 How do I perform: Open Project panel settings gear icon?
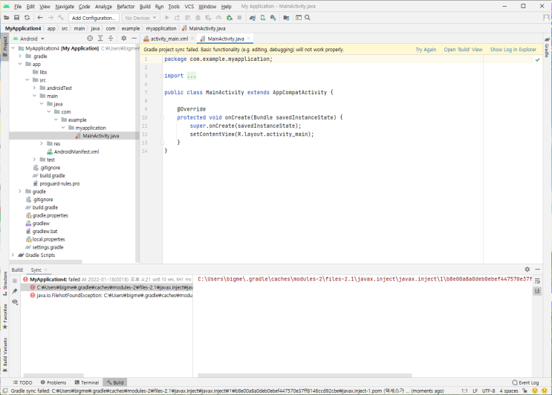pos(123,39)
